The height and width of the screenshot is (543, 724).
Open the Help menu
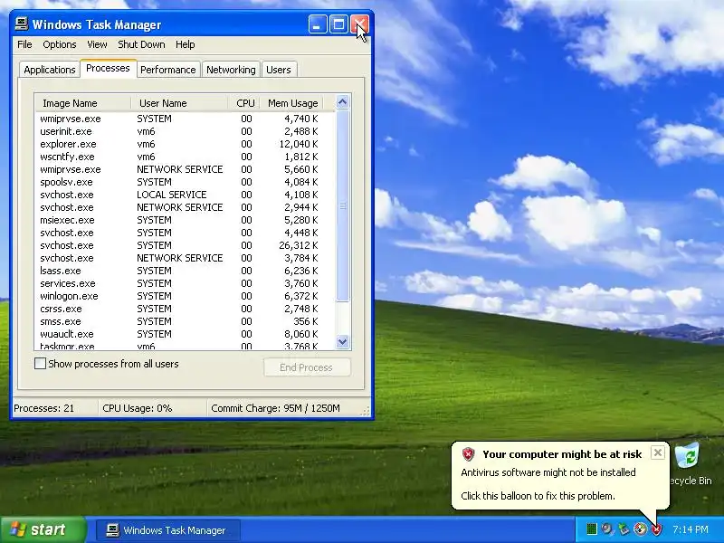coord(186,44)
